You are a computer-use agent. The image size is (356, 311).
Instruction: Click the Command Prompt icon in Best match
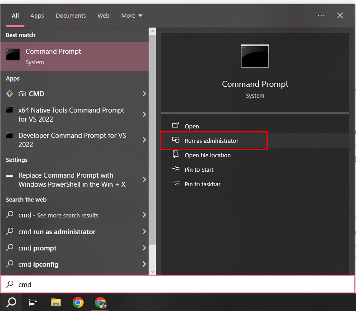coord(13,55)
